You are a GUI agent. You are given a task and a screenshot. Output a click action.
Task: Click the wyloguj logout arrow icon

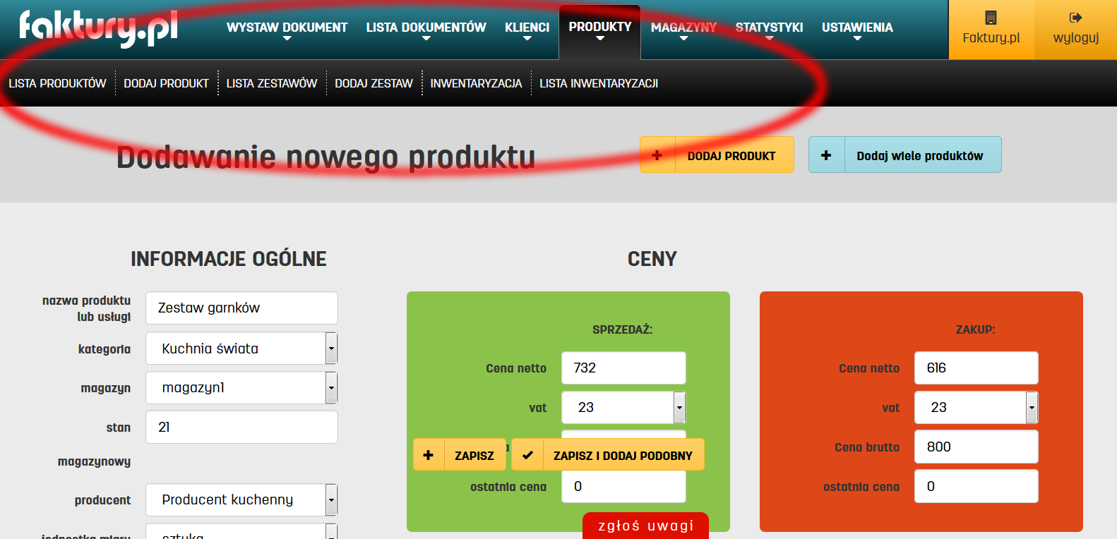click(1075, 18)
